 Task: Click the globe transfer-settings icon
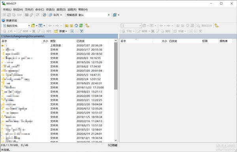coord(115,15)
